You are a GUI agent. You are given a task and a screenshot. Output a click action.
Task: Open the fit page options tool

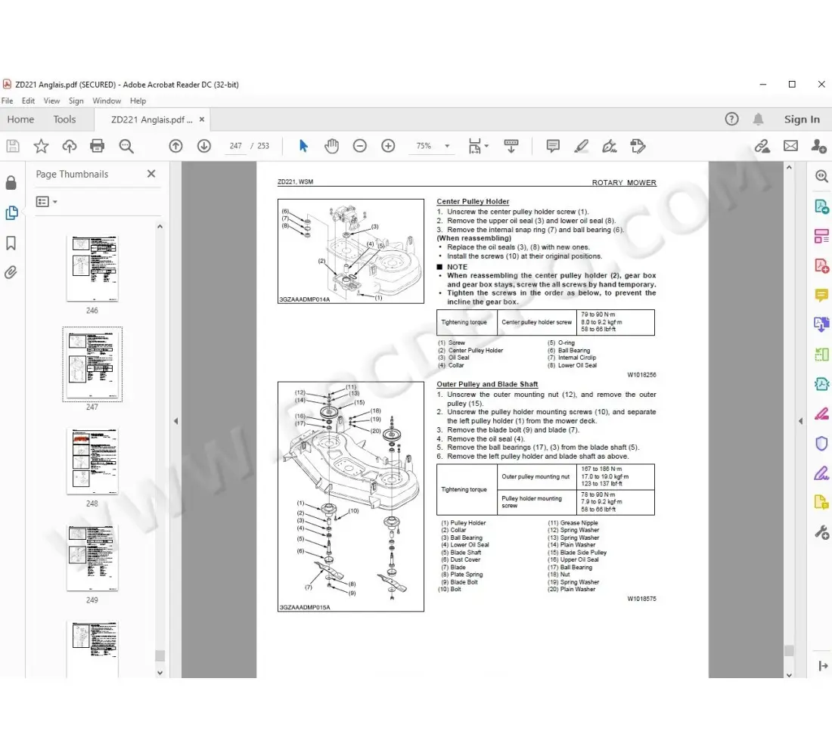[x=477, y=146]
